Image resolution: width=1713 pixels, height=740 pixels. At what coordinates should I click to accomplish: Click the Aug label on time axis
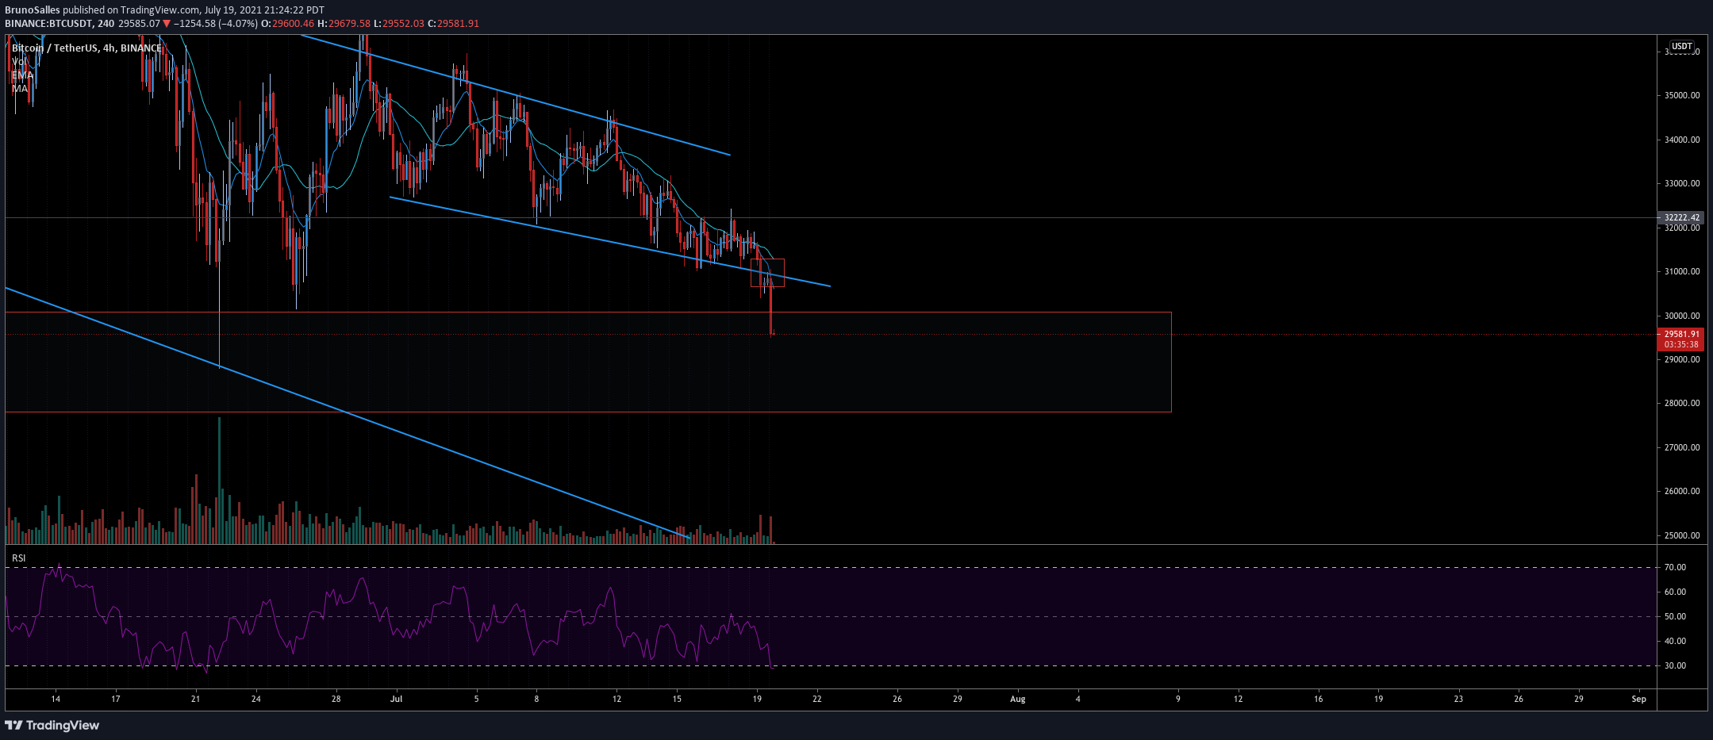(x=1018, y=699)
